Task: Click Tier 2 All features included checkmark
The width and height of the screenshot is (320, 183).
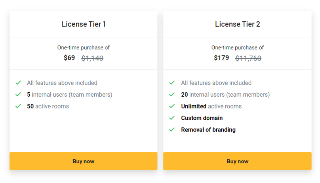Action: point(172,83)
